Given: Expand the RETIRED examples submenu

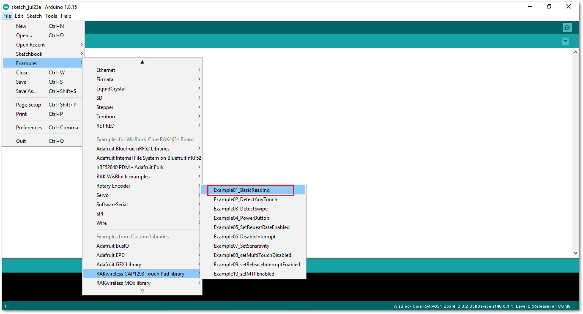Looking at the screenshot, I should [142, 126].
